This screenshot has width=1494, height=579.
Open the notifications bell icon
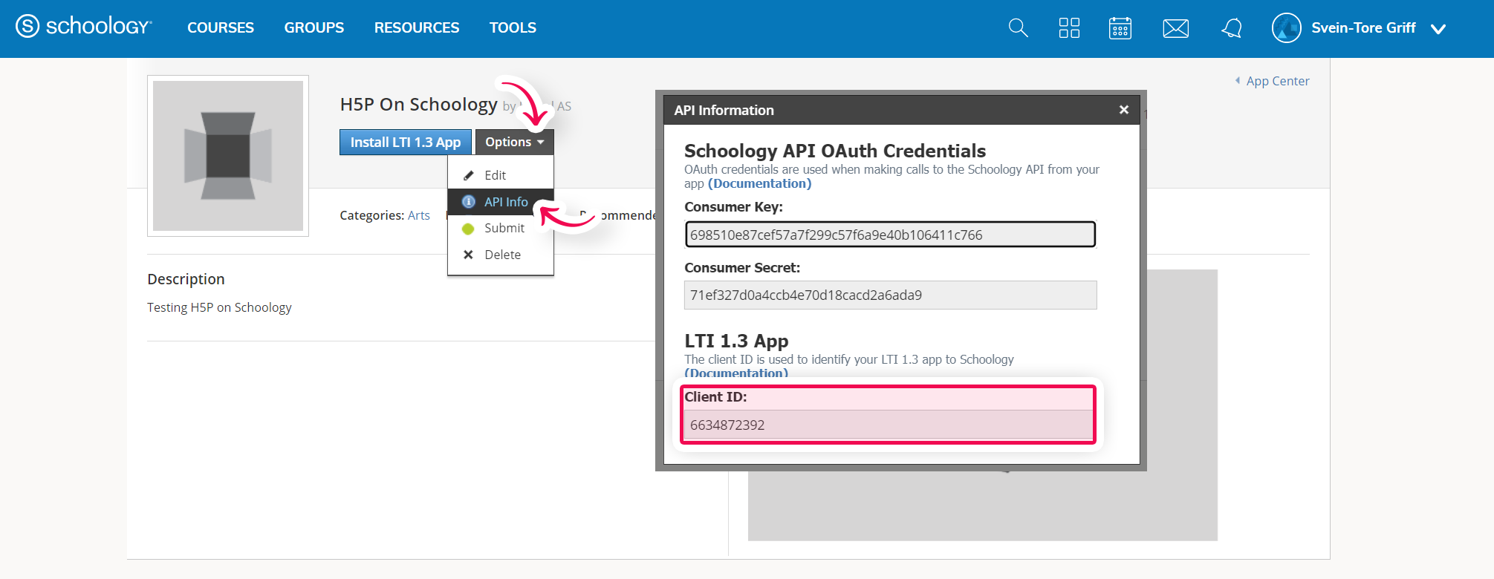coord(1231,28)
